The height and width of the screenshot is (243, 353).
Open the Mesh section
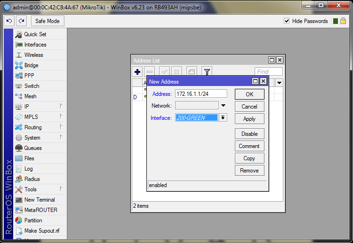(x=40, y=96)
